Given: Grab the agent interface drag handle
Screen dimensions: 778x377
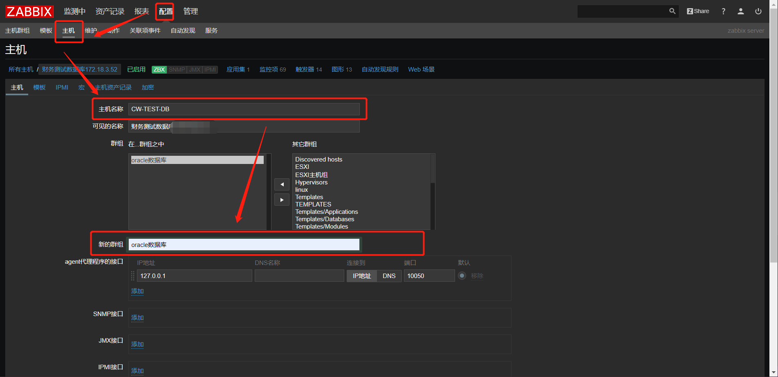Looking at the screenshot, I should (x=132, y=276).
